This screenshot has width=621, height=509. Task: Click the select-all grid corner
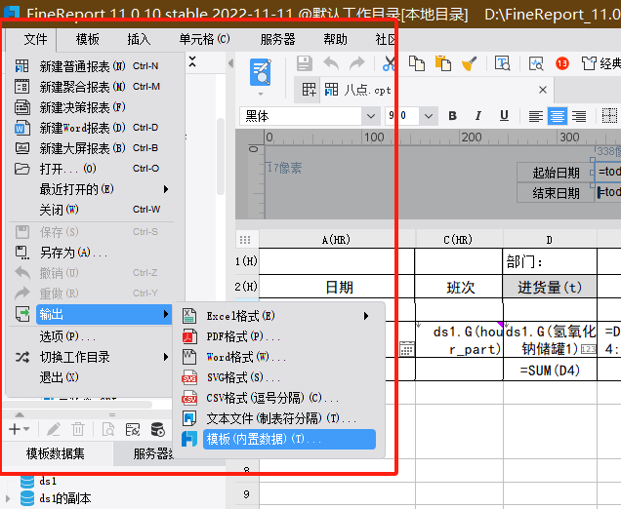click(245, 240)
